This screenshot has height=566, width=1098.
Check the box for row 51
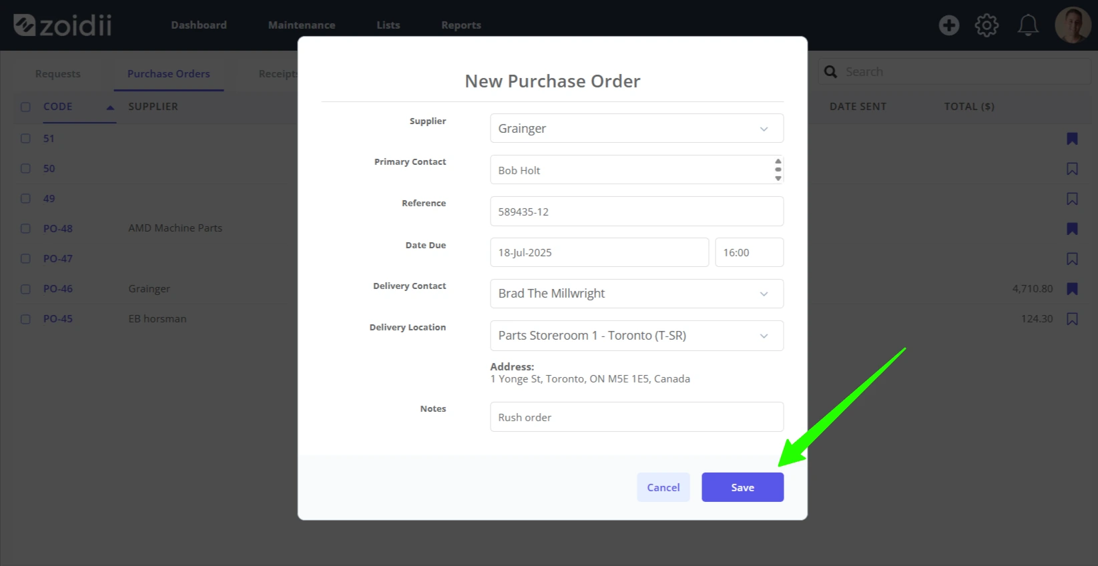point(25,139)
